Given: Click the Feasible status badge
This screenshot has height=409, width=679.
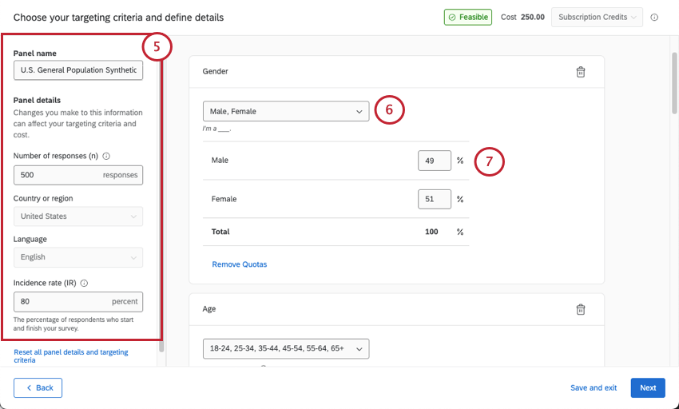Looking at the screenshot, I should pyautogui.click(x=467, y=17).
